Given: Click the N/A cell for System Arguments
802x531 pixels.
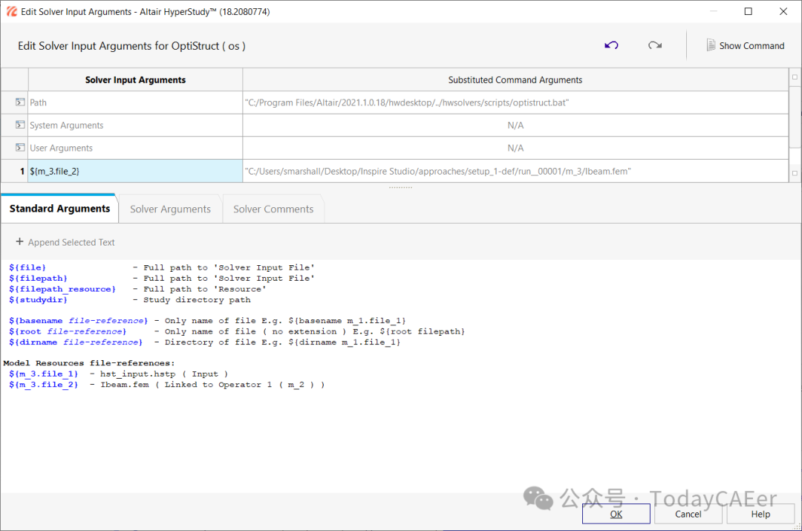Looking at the screenshot, I should point(515,125).
